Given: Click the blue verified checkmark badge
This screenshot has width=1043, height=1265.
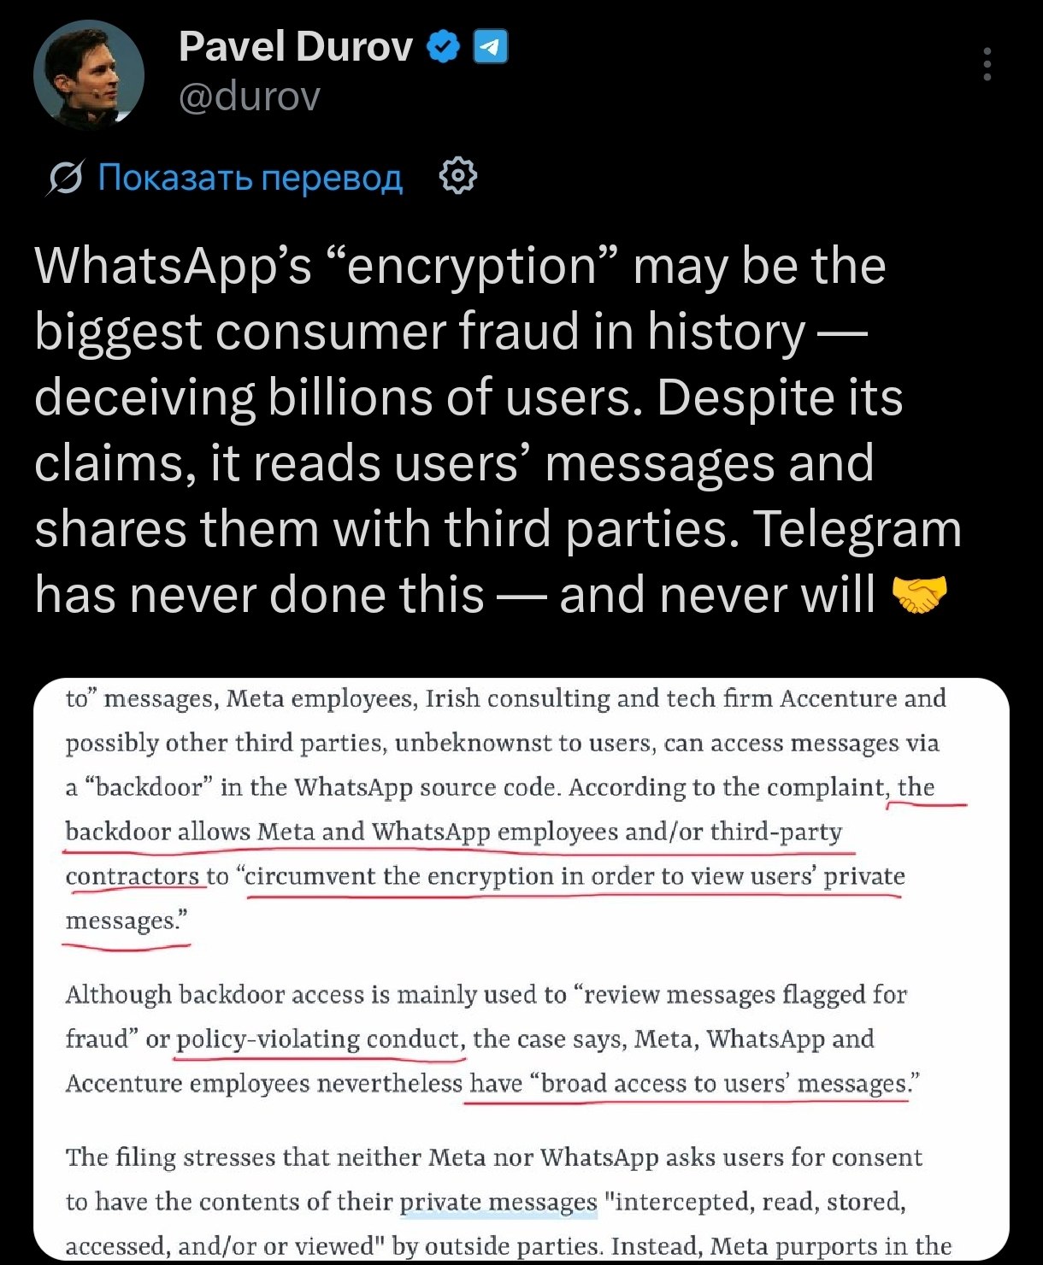Looking at the screenshot, I should click(445, 47).
